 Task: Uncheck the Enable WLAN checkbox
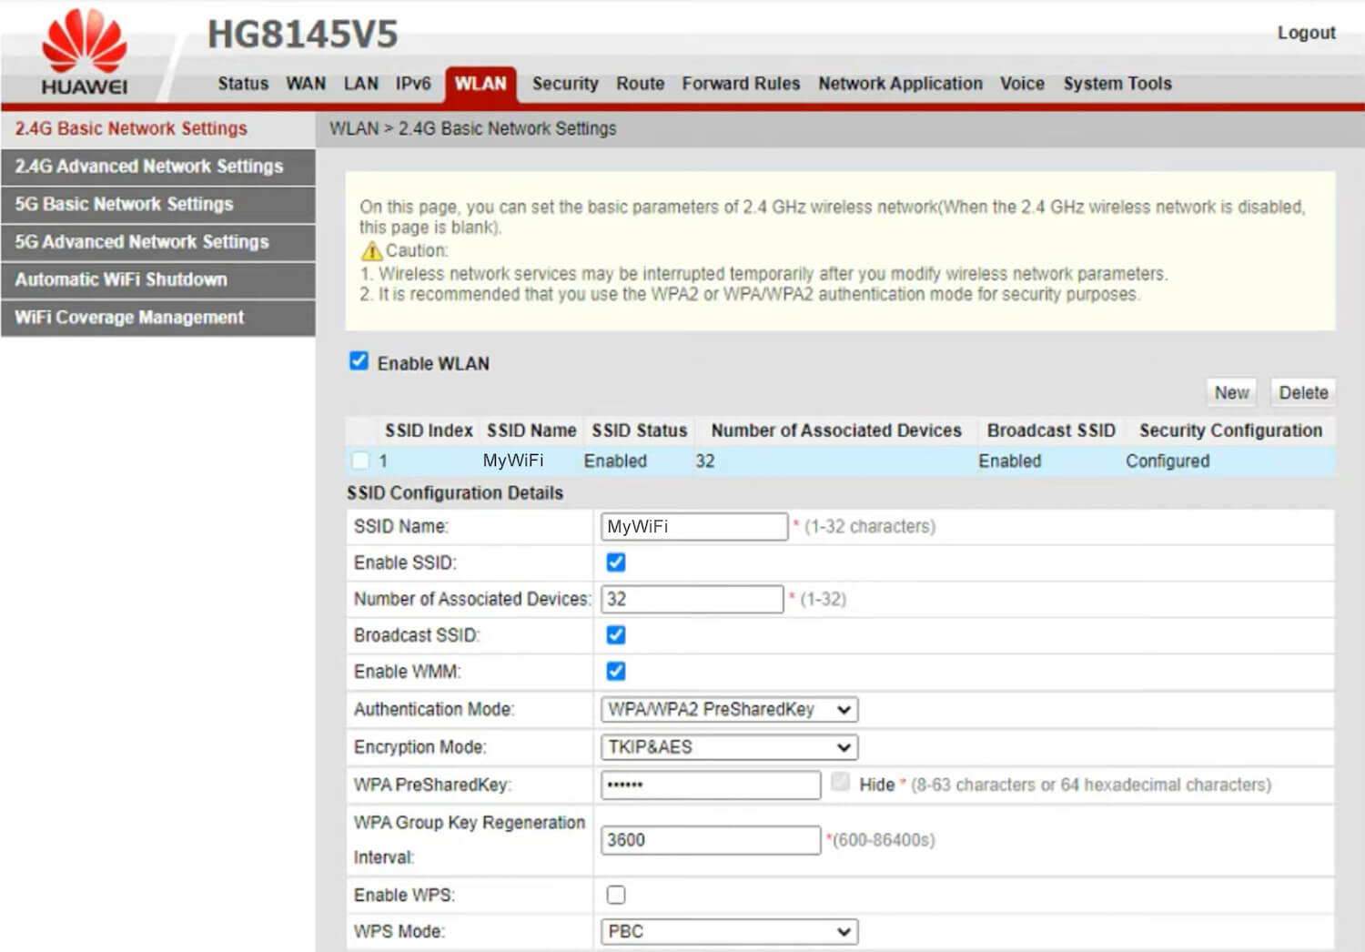[359, 361]
